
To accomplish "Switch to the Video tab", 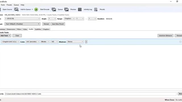I will click(x=25, y=29).
